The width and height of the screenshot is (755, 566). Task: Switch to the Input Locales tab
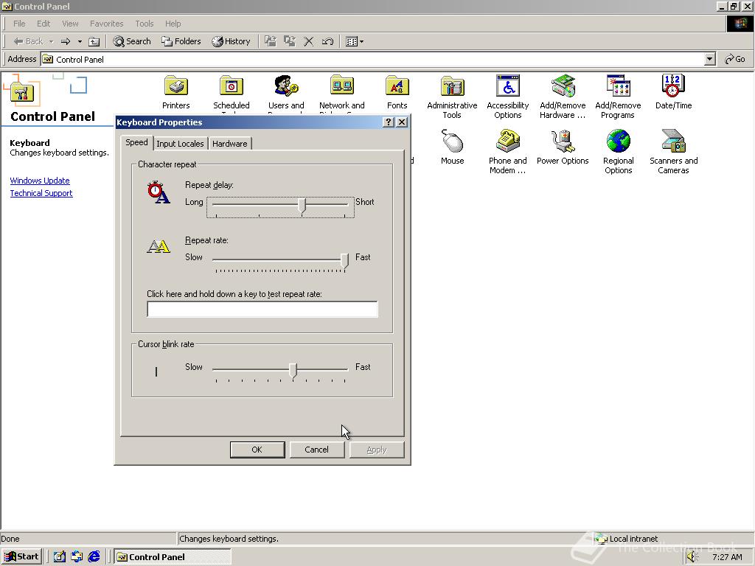coord(180,144)
